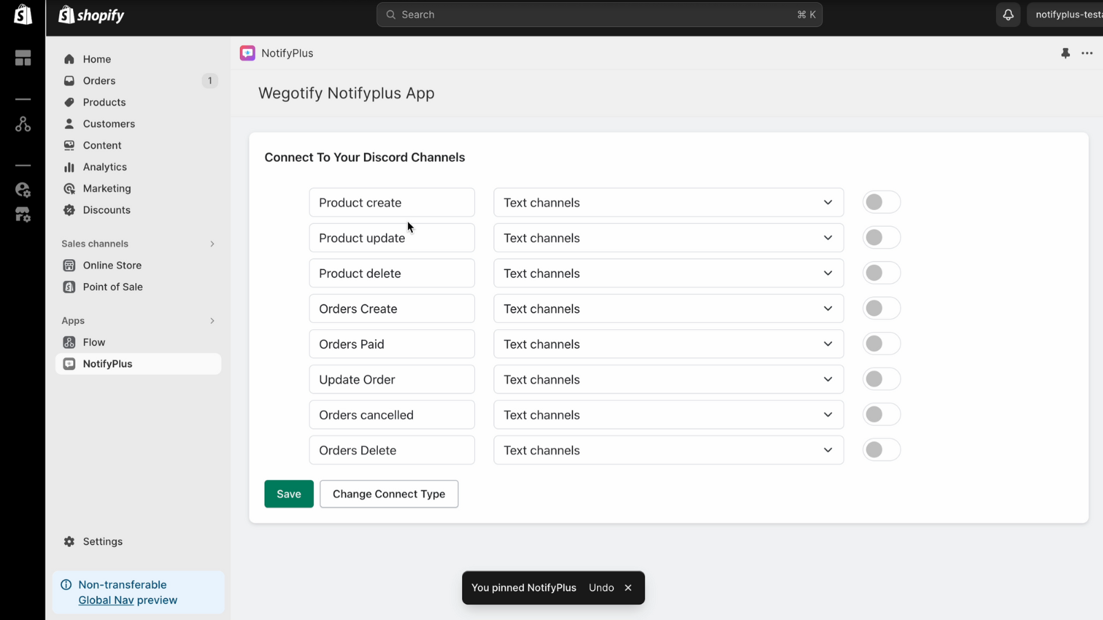The image size is (1103, 620).
Task: Click the Home house icon in the sidebar
Action: click(x=69, y=59)
